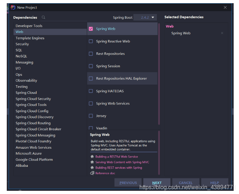Viewport: 239px width, 194px height.
Task: Select Spring Cloud Security category
Action: 50,99
